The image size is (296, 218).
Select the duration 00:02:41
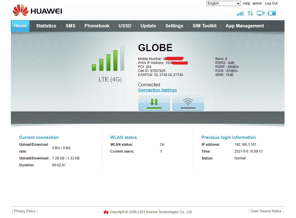coord(59,165)
